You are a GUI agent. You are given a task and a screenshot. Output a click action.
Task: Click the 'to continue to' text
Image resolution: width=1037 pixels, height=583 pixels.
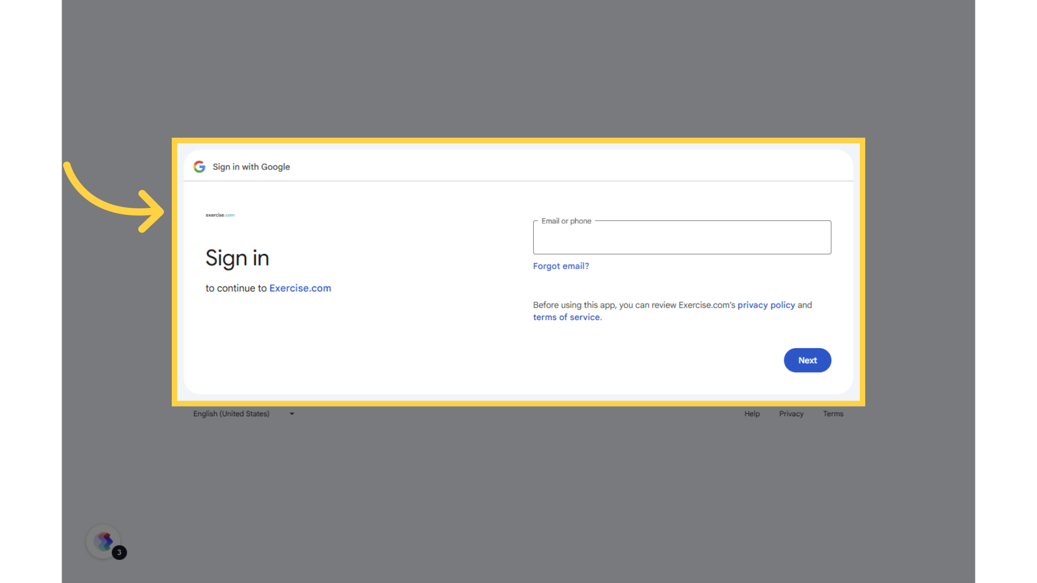pos(236,288)
